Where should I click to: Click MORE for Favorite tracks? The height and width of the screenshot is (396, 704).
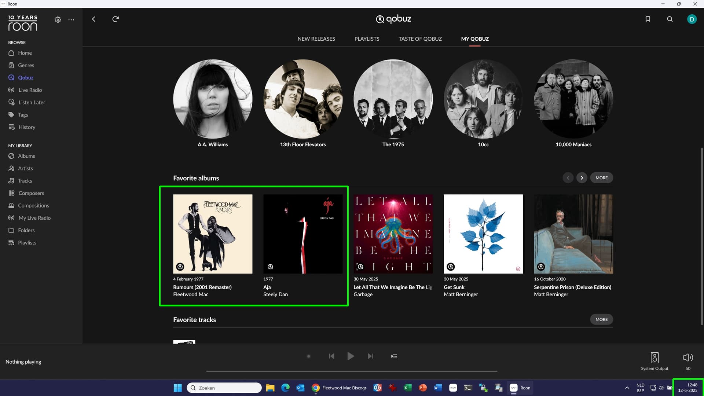pos(601,319)
